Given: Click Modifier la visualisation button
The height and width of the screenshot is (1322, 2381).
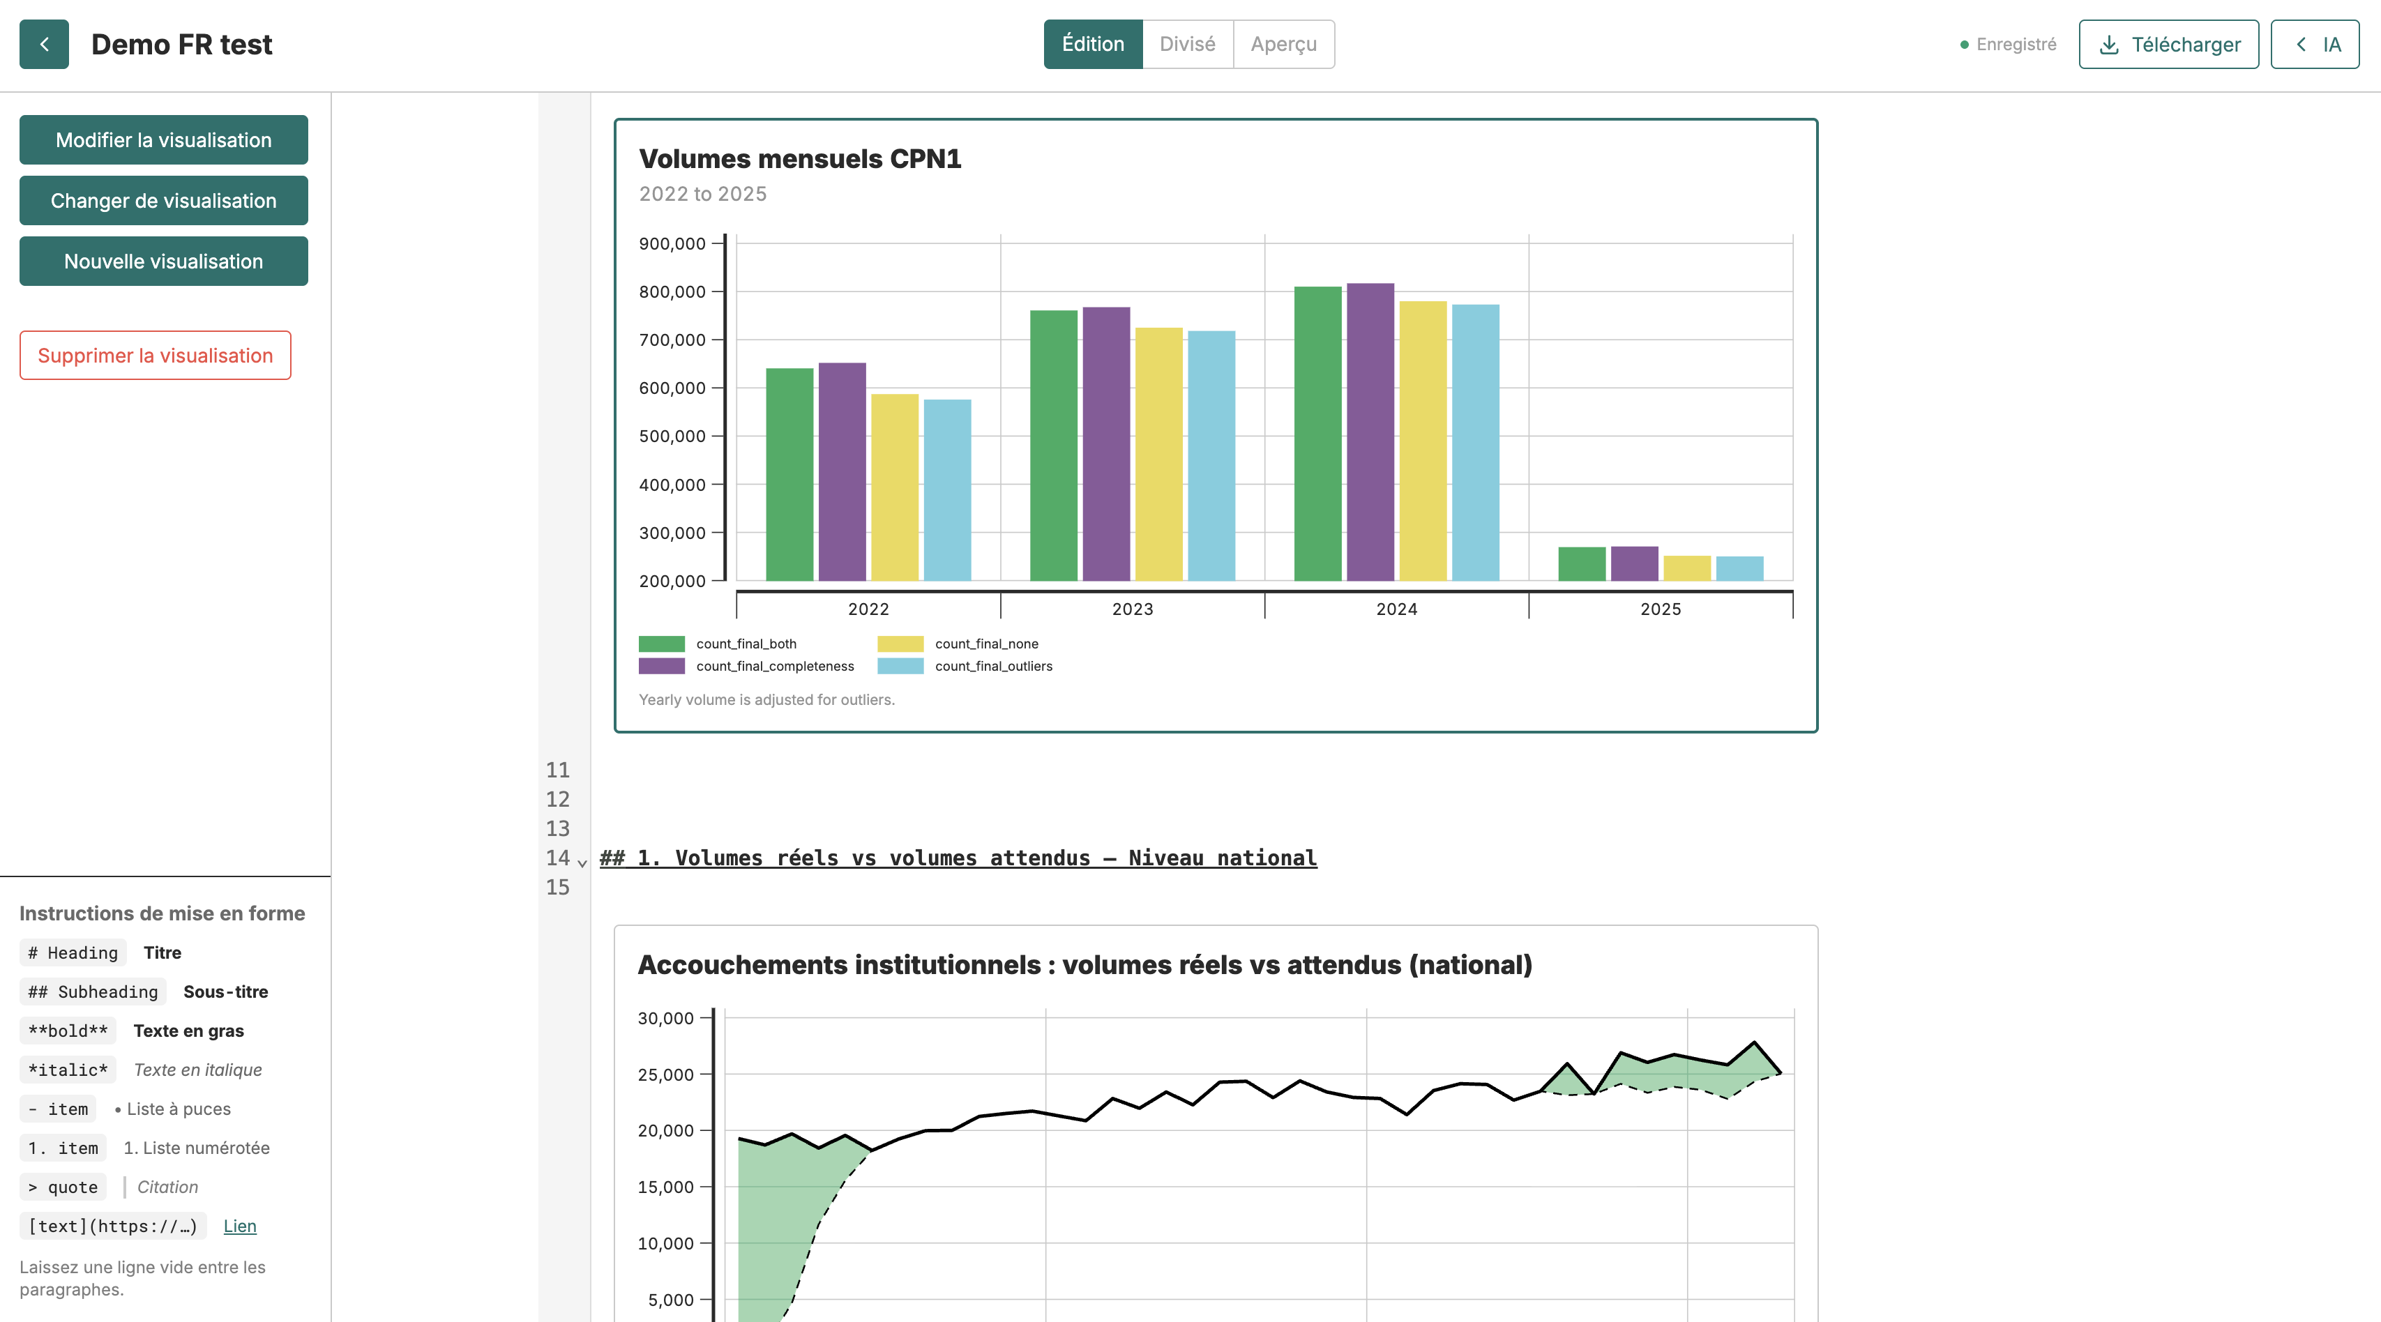Looking at the screenshot, I should click(x=164, y=139).
